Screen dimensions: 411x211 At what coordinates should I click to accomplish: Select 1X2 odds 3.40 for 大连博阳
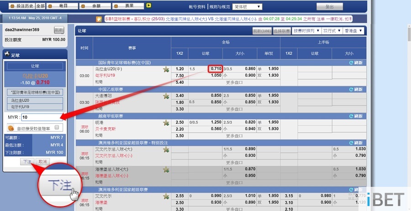point(179,96)
